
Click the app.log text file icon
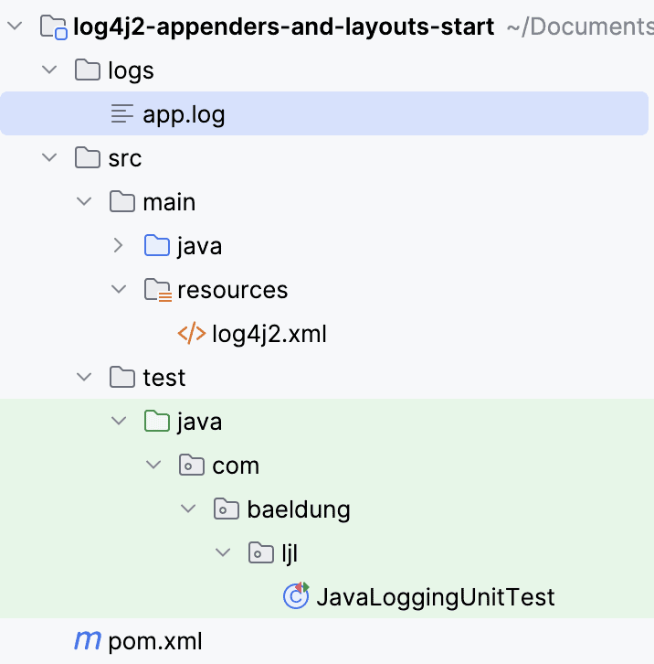tap(121, 114)
